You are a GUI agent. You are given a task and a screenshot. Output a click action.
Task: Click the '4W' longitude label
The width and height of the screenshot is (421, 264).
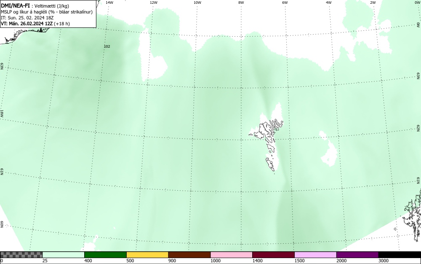(x=329, y=3)
